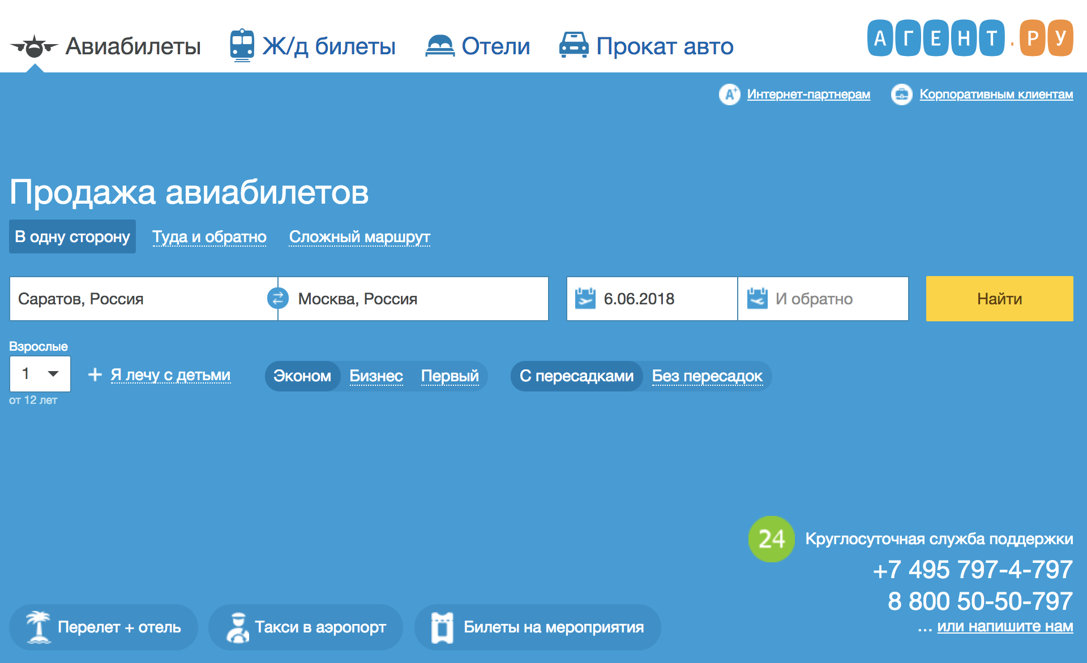Click the Перелет + отель button
This screenshot has width=1087, height=663.
[104, 627]
